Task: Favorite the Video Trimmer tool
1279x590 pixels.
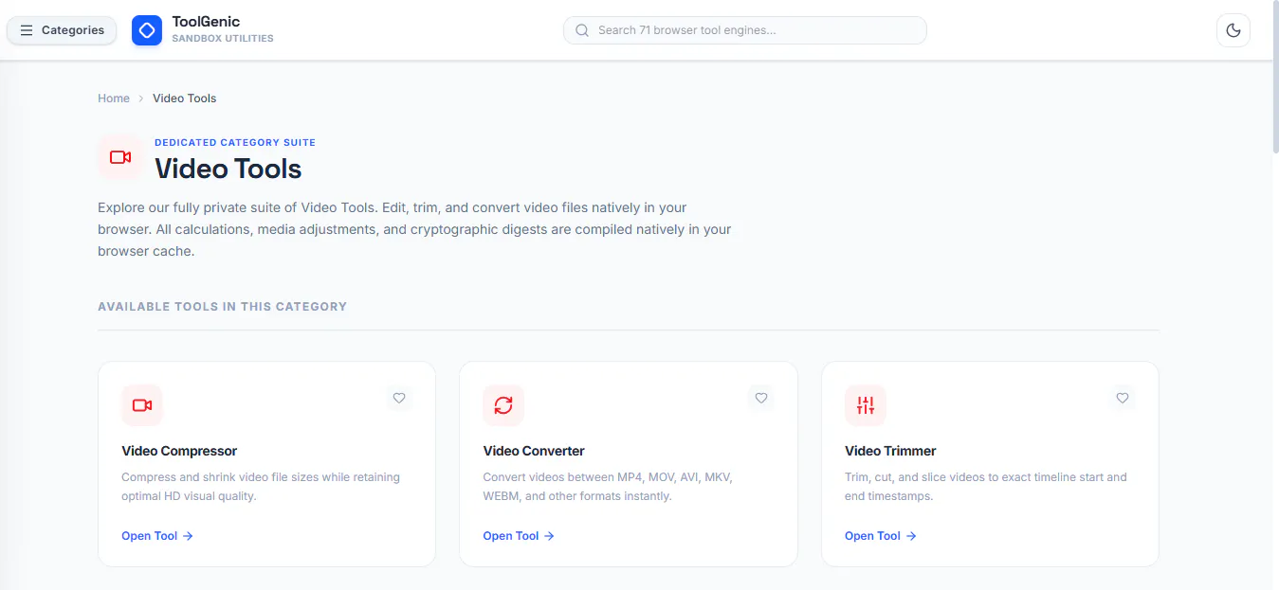Action: pos(1123,398)
